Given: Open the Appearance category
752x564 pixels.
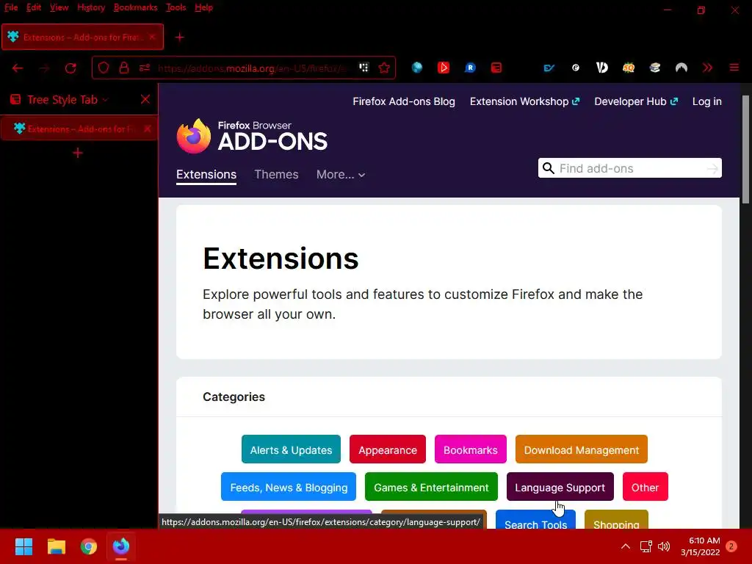Looking at the screenshot, I should pos(388,449).
